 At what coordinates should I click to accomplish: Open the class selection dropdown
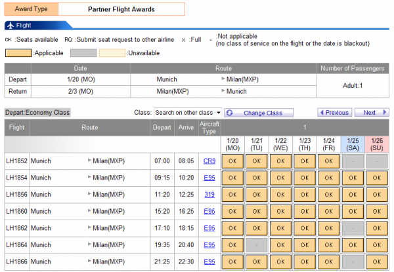pyautogui.click(x=188, y=113)
